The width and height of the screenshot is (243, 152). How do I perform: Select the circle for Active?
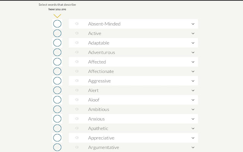point(57,33)
